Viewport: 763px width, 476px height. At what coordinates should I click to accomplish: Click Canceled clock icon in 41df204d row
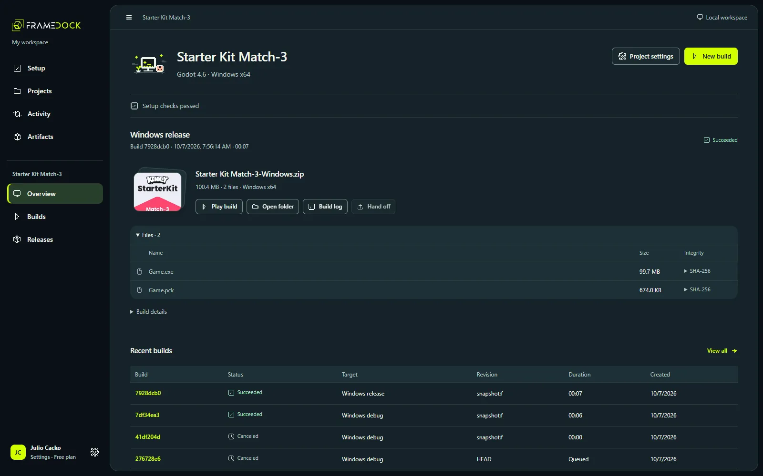tap(231, 436)
